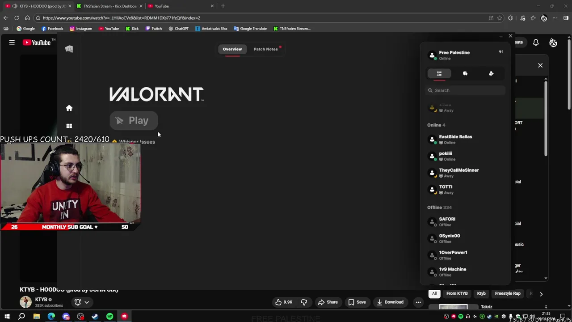Open browser settings and more menu
572x322 pixels.
[555, 18]
